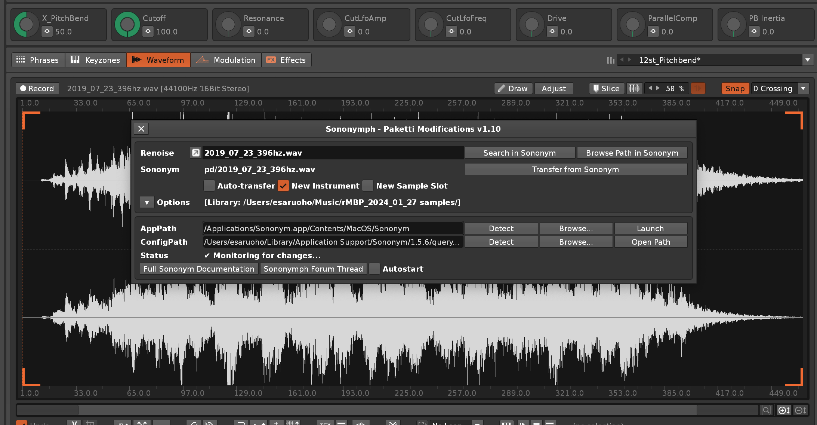
Task: Click the Drive macro mapping icon
Action: click(x=552, y=31)
